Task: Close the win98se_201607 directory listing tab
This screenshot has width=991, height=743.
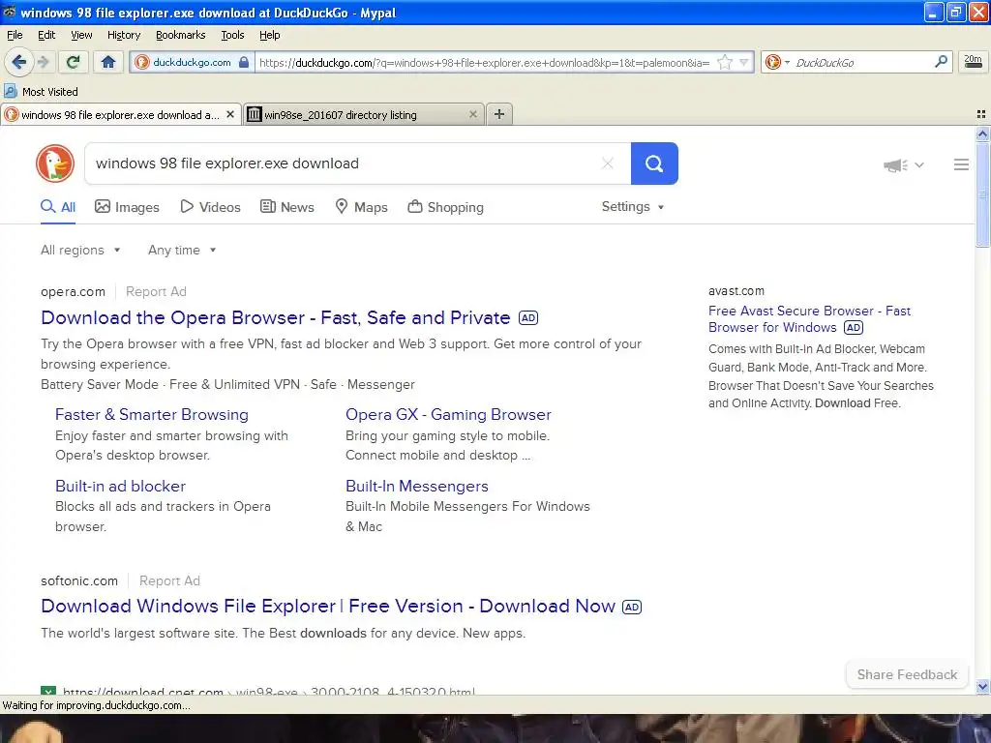Action: pyautogui.click(x=472, y=114)
